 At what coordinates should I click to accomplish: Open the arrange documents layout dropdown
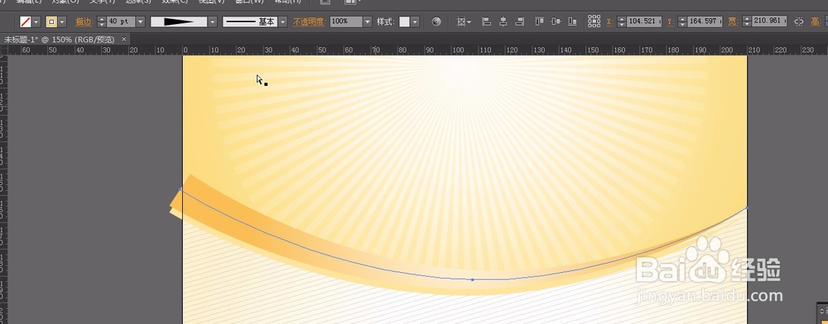(x=352, y=2)
